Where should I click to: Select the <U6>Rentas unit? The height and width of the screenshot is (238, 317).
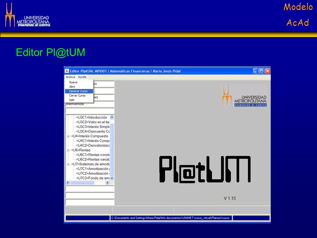tap(81, 150)
